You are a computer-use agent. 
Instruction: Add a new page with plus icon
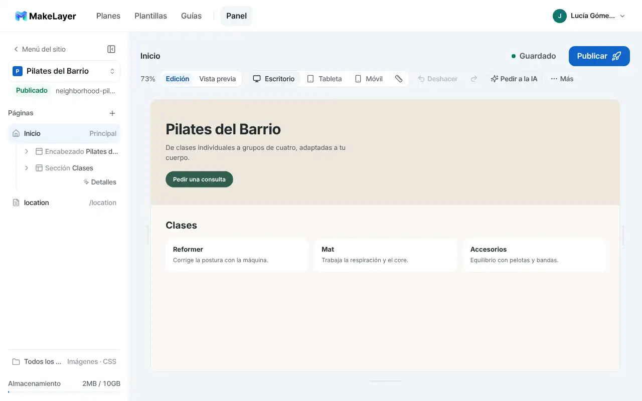tap(112, 113)
